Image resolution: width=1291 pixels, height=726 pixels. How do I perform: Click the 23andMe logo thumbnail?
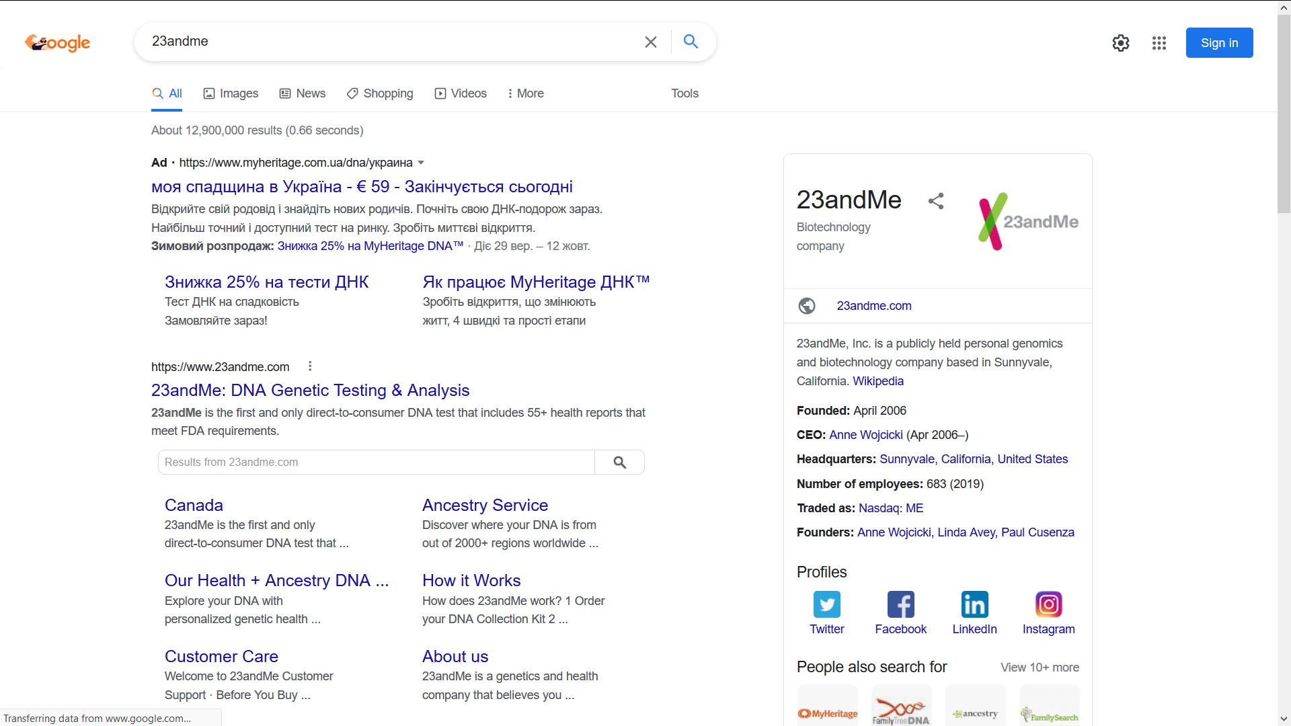click(1029, 221)
